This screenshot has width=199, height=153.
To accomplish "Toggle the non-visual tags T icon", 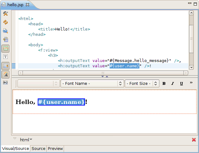I will tap(5, 57).
